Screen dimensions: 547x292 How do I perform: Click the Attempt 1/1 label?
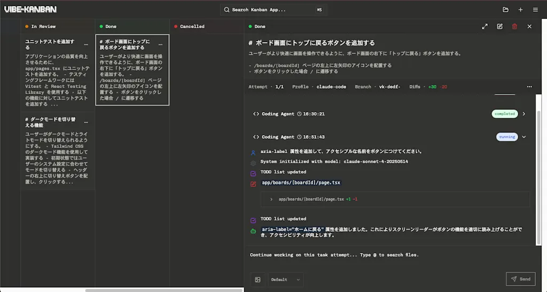coord(266,87)
